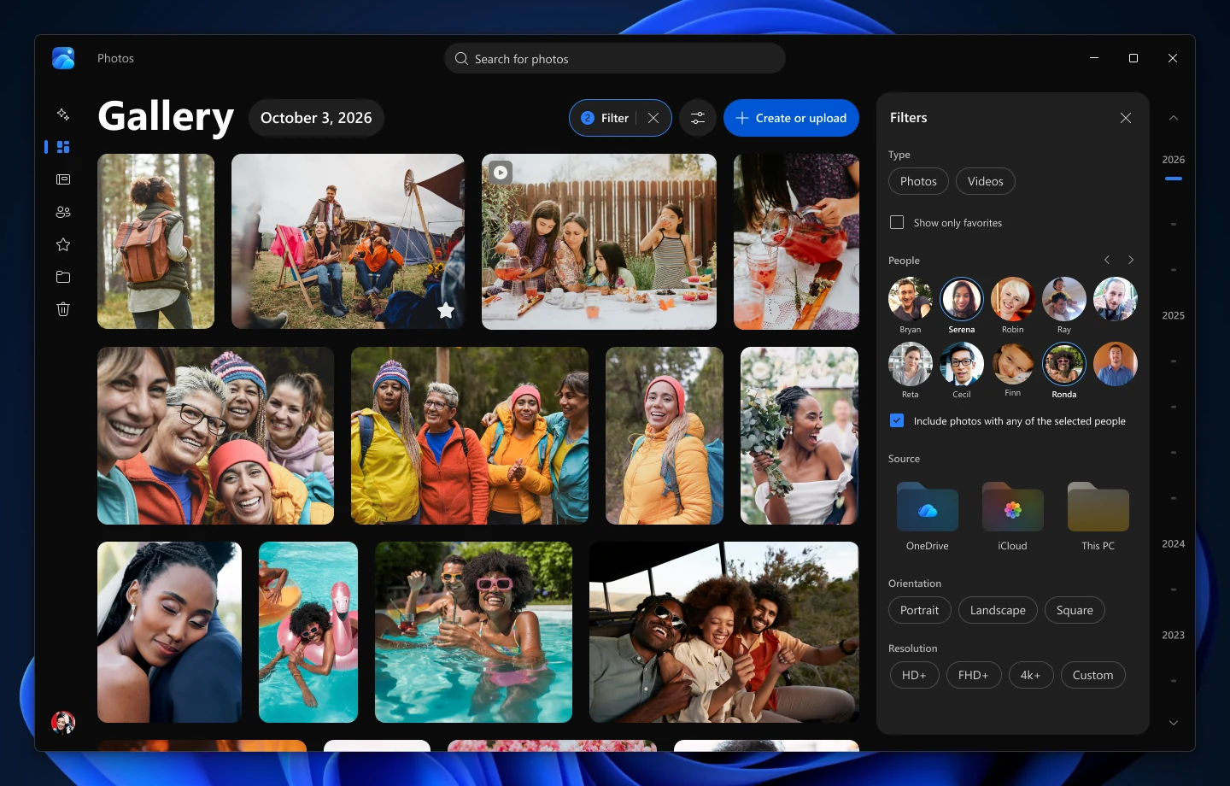Toggle Serena person filter
The width and height of the screenshot is (1230, 786).
point(962,299)
